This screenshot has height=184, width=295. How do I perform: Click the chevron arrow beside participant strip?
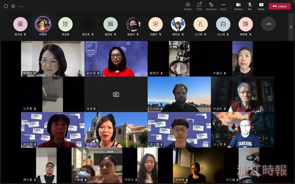(291, 27)
